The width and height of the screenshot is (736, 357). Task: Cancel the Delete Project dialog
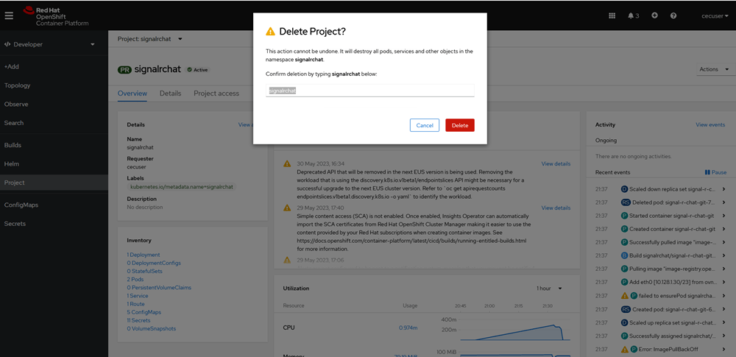(x=425, y=125)
